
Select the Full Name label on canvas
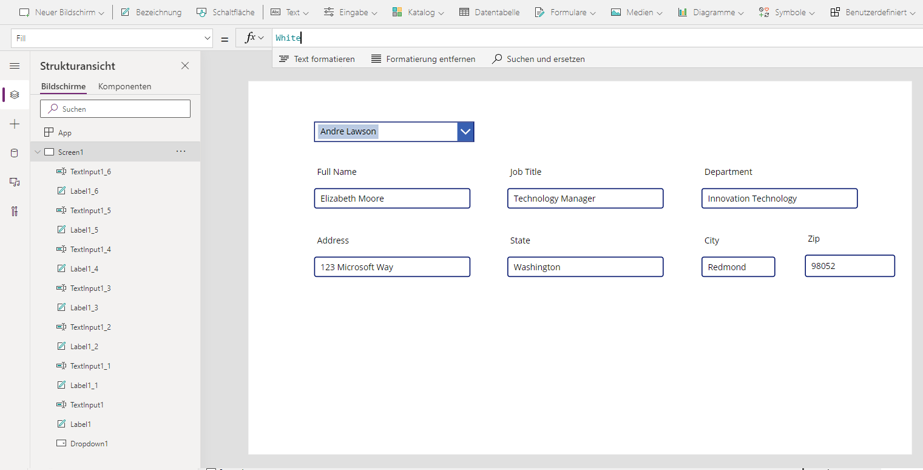(337, 172)
